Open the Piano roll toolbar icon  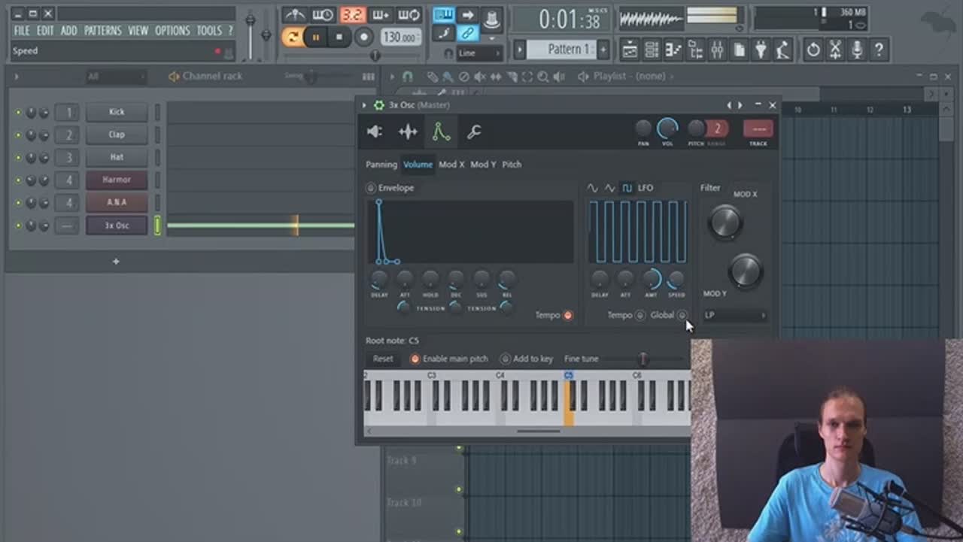673,50
